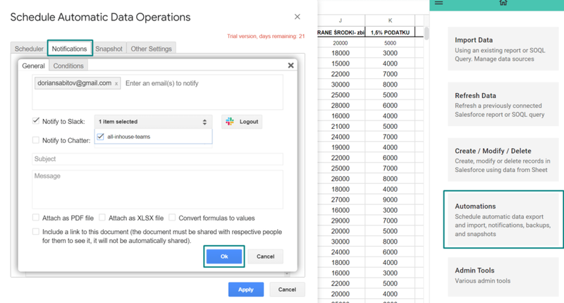Cancel the scheduling dialog
This screenshot has width=564, height=303.
287,290
